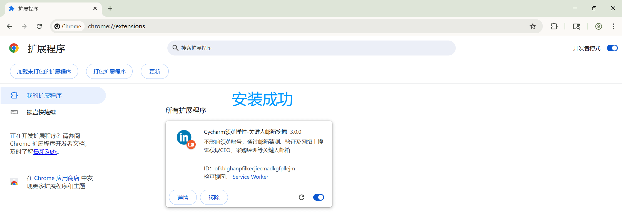622x217 pixels.
Task: Select 我的扩展程序 in the sidebar
Action: pos(53,95)
